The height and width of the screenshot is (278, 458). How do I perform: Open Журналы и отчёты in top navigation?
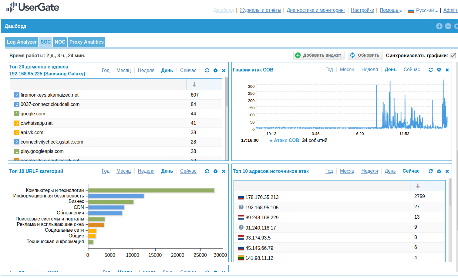[x=260, y=10]
